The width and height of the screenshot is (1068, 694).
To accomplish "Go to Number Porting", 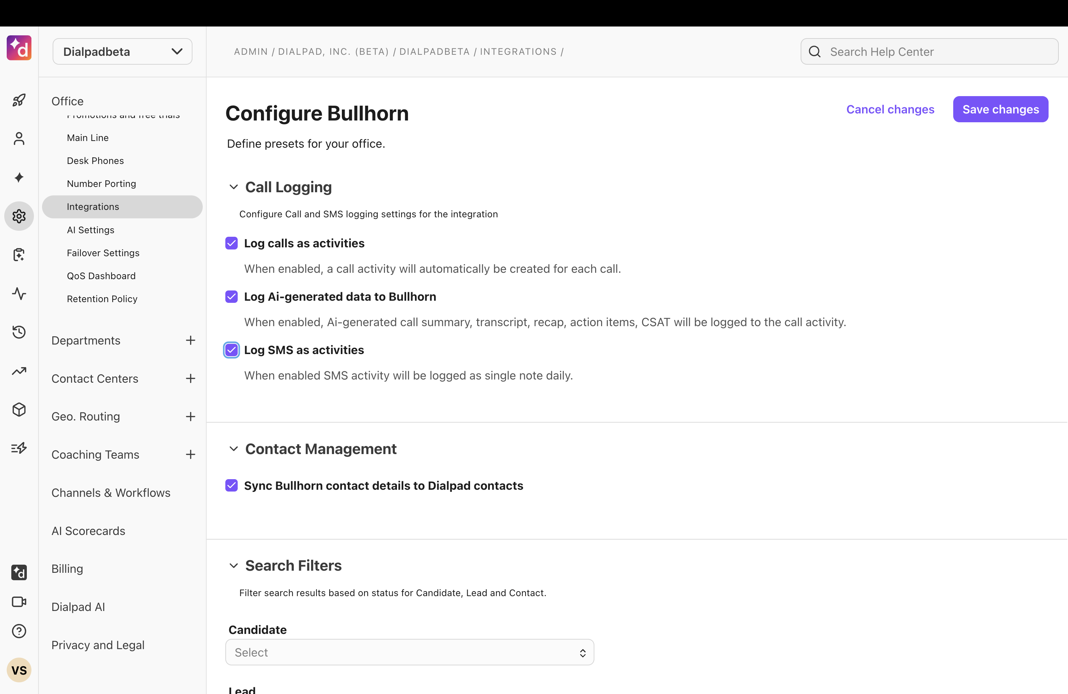I will pos(101,184).
